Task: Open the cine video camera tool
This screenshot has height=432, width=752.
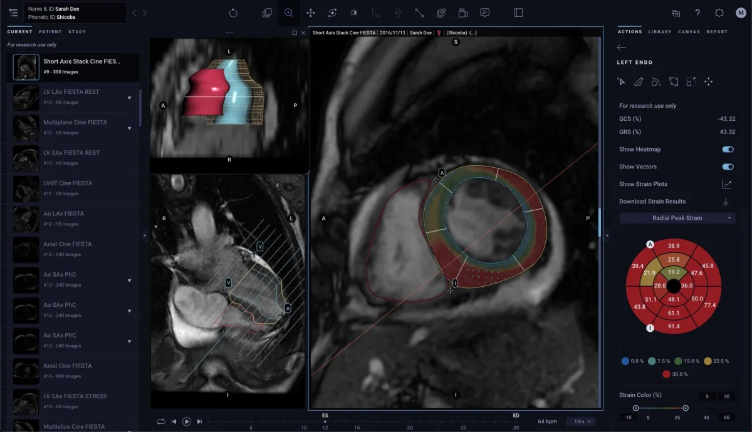Action: point(462,13)
